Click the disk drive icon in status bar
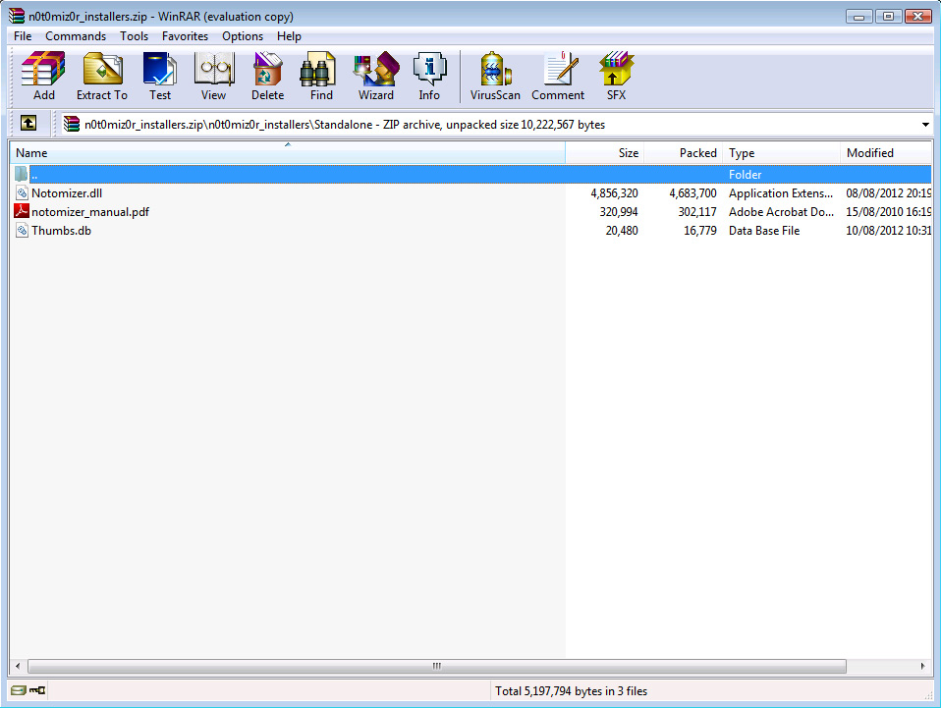This screenshot has width=941, height=708. pos(19,690)
